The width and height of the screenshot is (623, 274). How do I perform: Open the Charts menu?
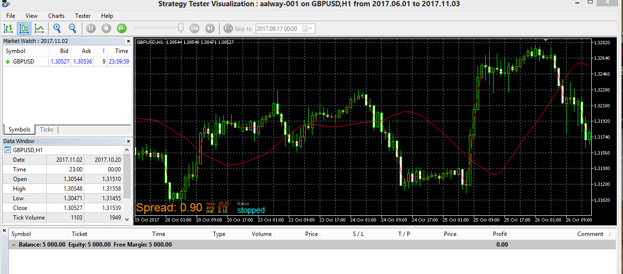pyautogui.click(x=56, y=16)
